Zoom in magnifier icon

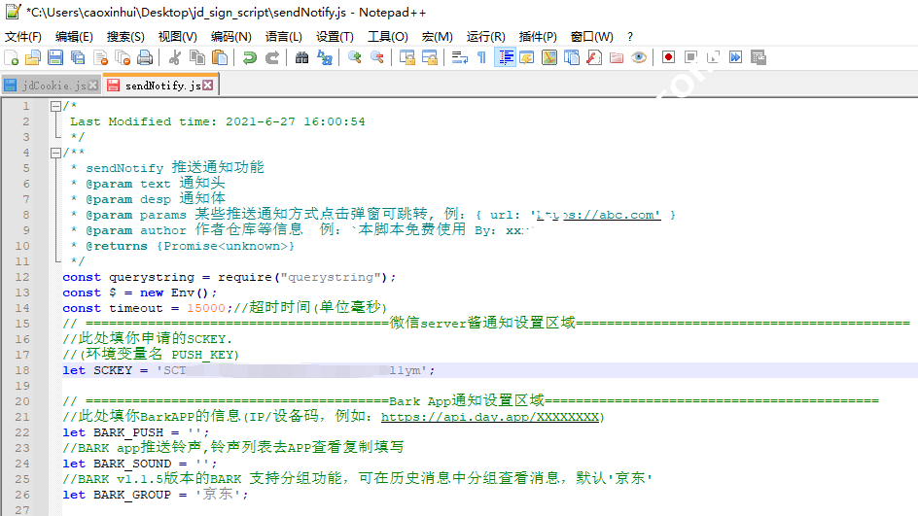pos(354,57)
